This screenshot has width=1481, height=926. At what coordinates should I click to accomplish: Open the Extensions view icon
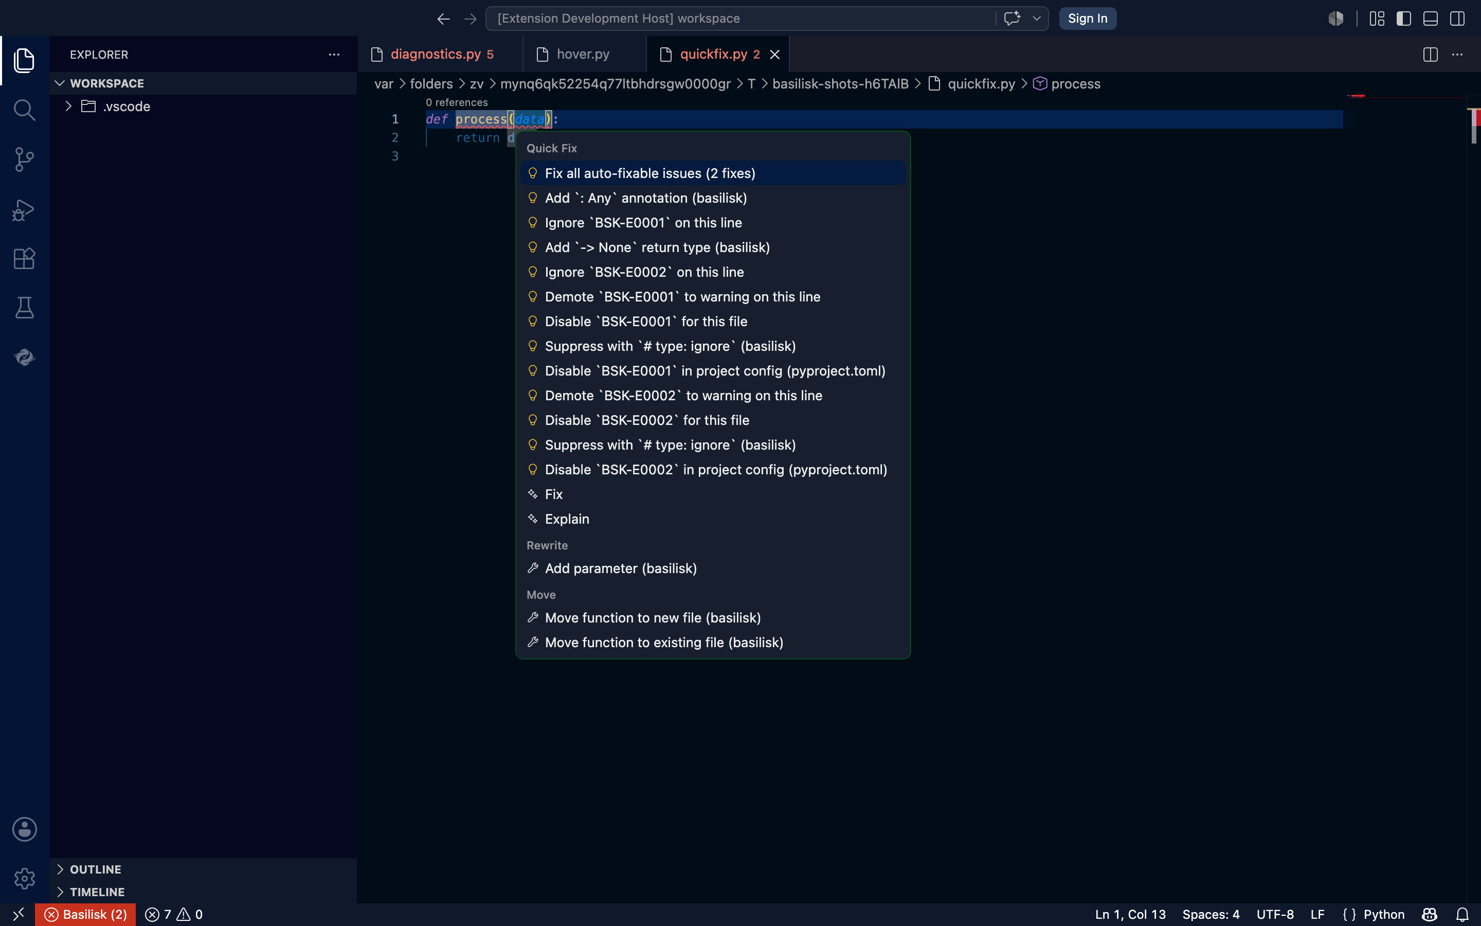pyautogui.click(x=25, y=258)
